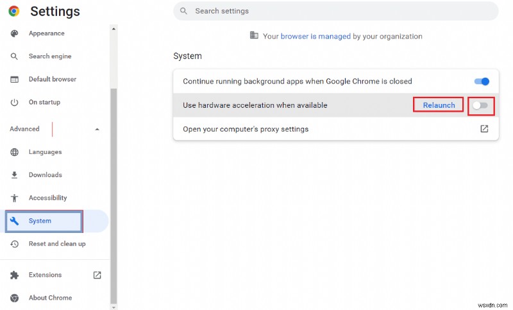Disable continue running background apps toggle
The image size is (513, 310).
point(482,82)
